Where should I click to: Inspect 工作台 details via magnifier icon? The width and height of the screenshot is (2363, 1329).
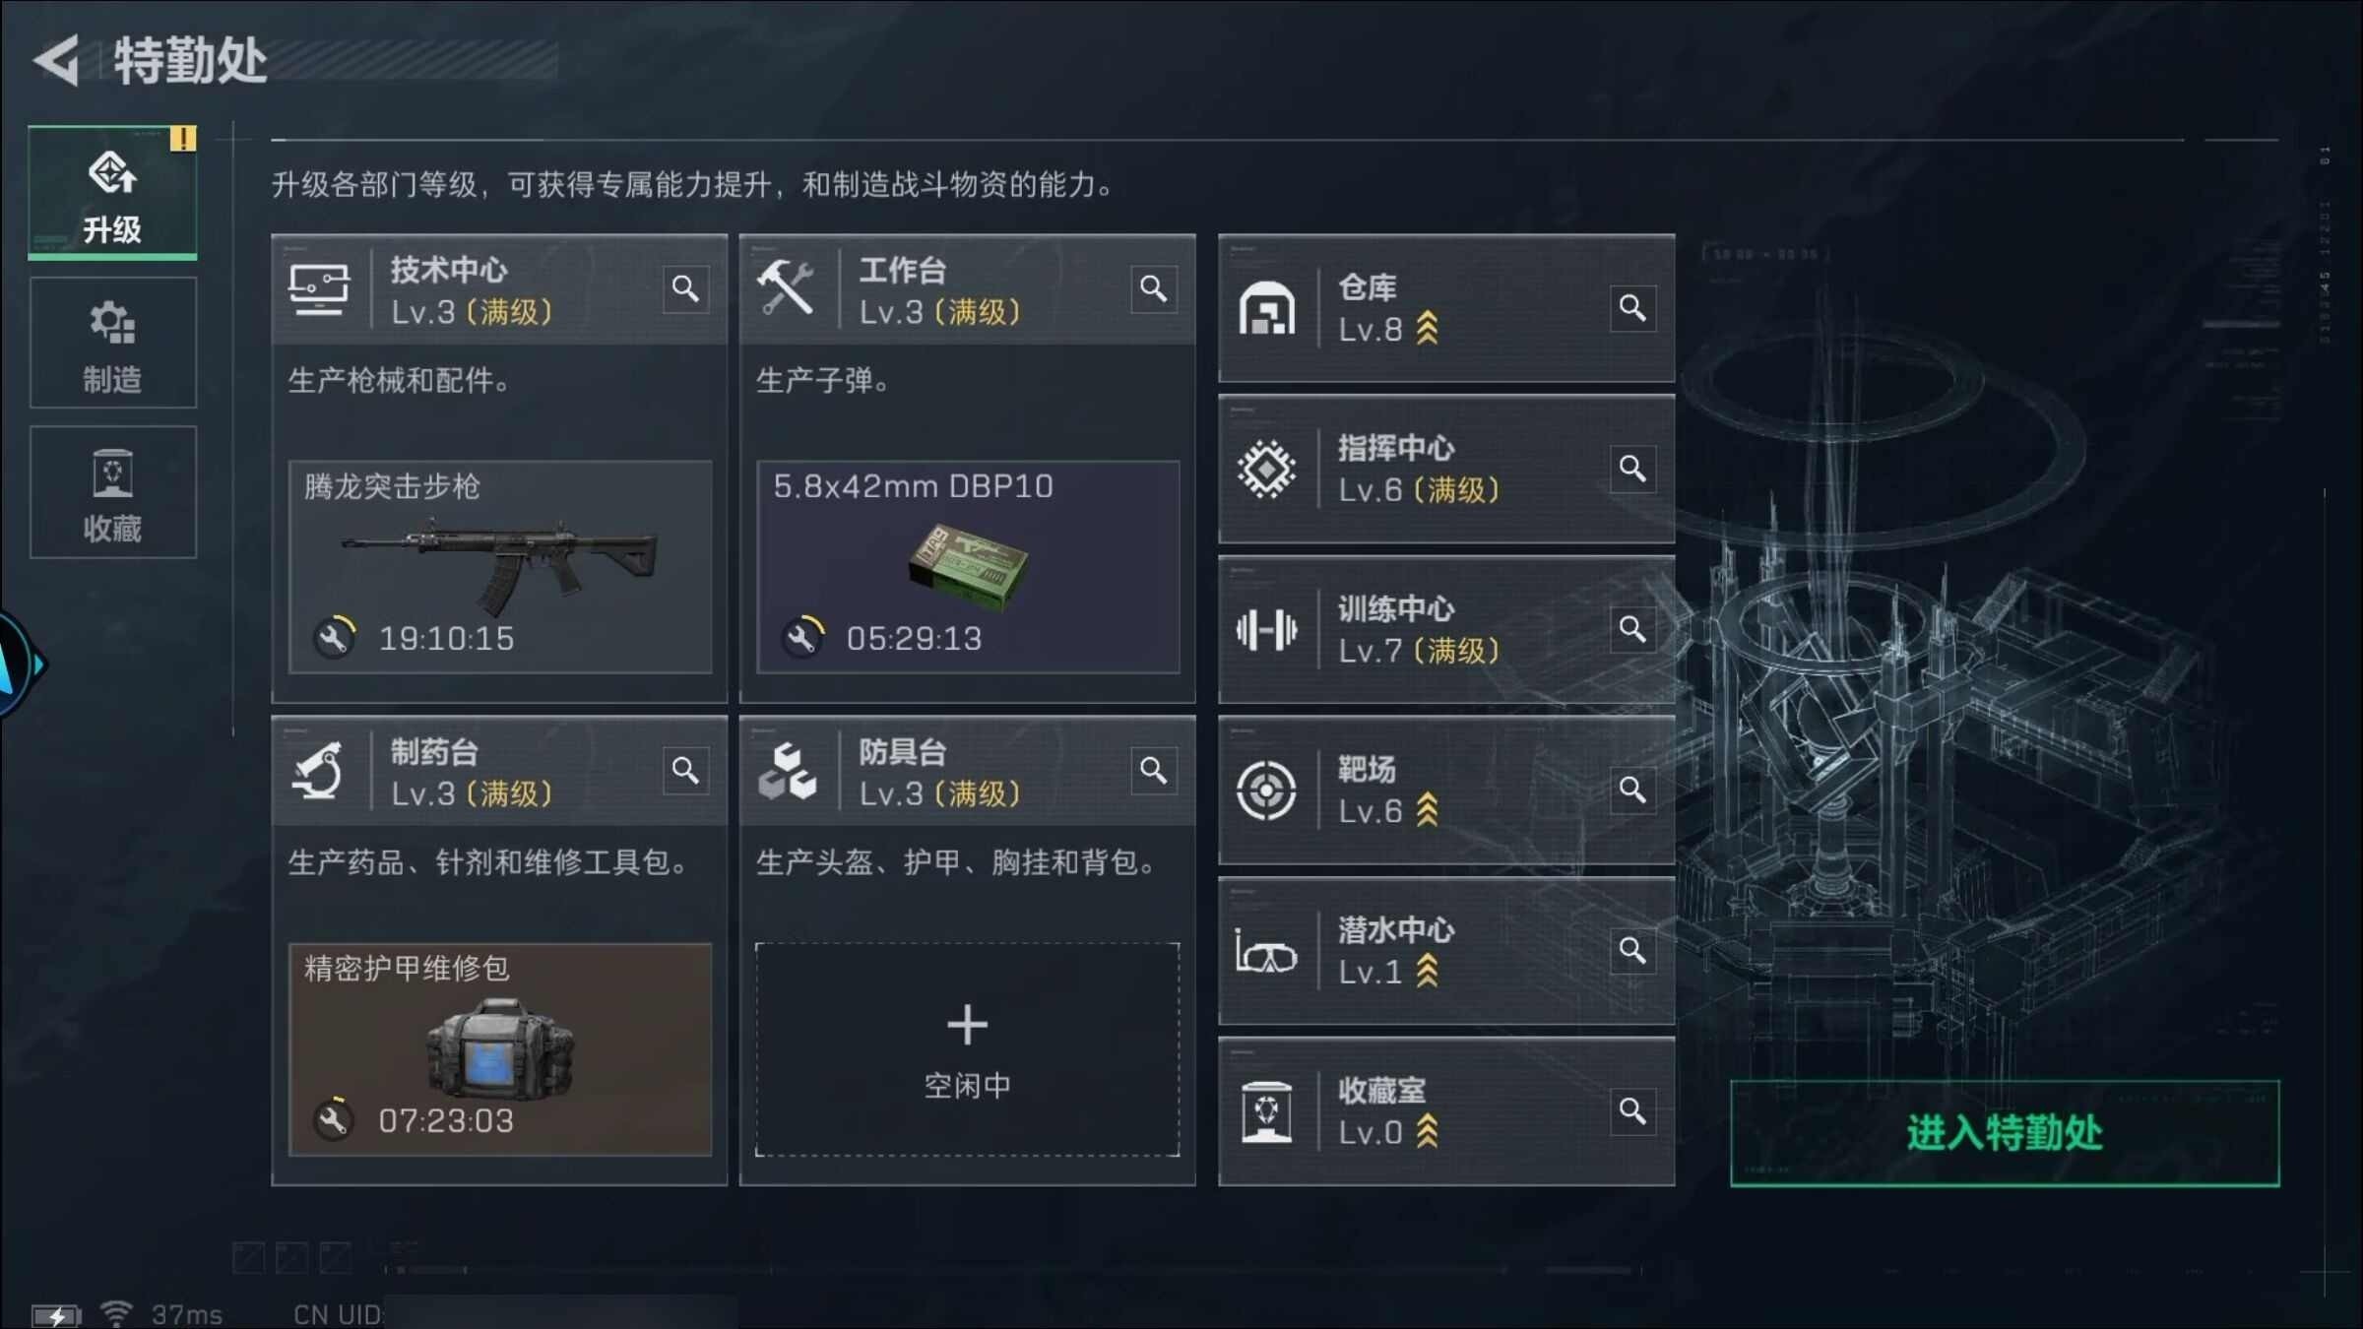(x=1154, y=289)
